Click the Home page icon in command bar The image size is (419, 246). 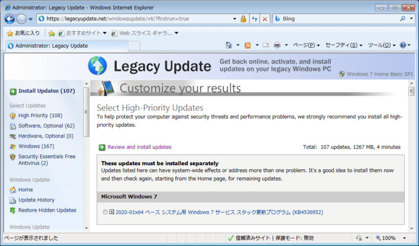(x=229, y=45)
